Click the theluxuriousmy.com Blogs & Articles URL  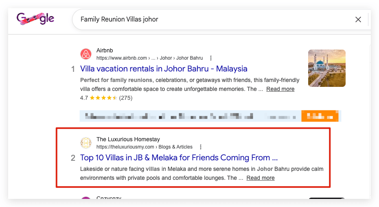click(144, 147)
